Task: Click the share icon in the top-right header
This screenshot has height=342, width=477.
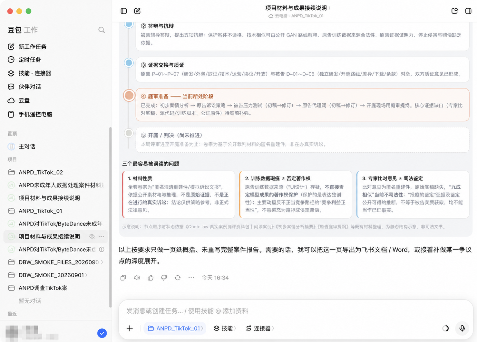Action: click(454, 11)
